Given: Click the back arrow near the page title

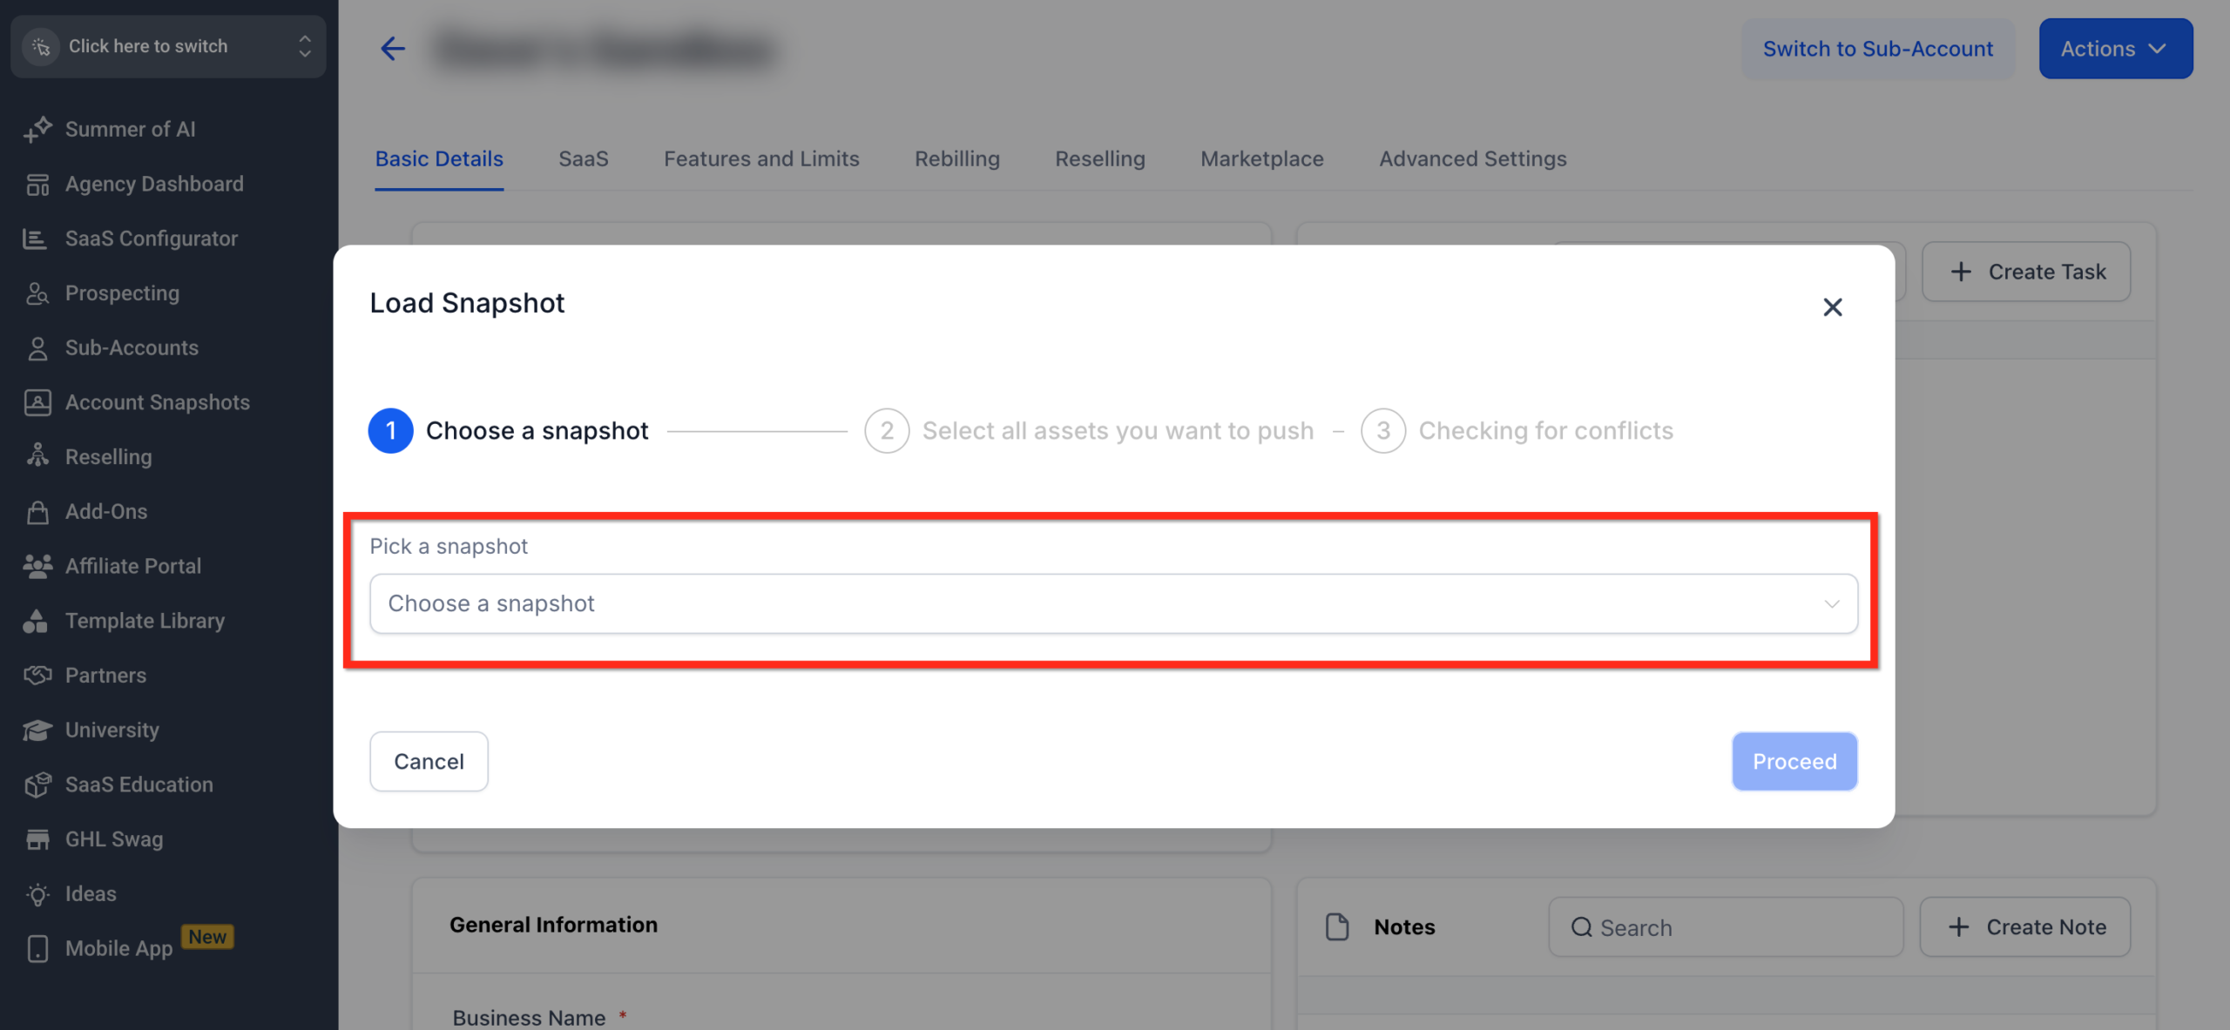Looking at the screenshot, I should [x=392, y=49].
